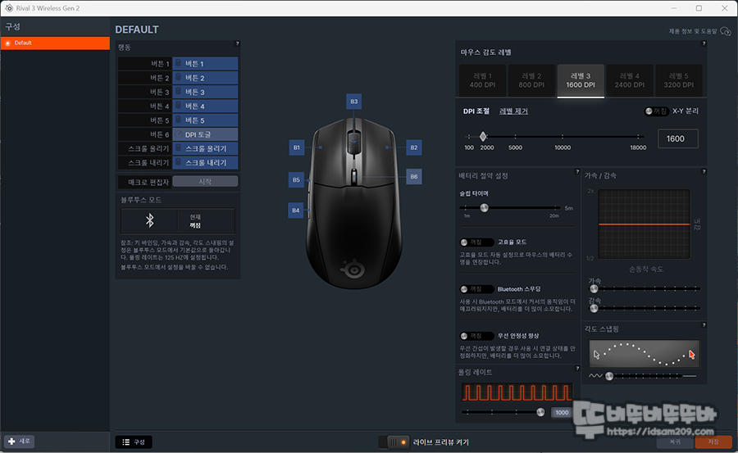Select 레벨 1 400 DPI tab

click(x=482, y=80)
